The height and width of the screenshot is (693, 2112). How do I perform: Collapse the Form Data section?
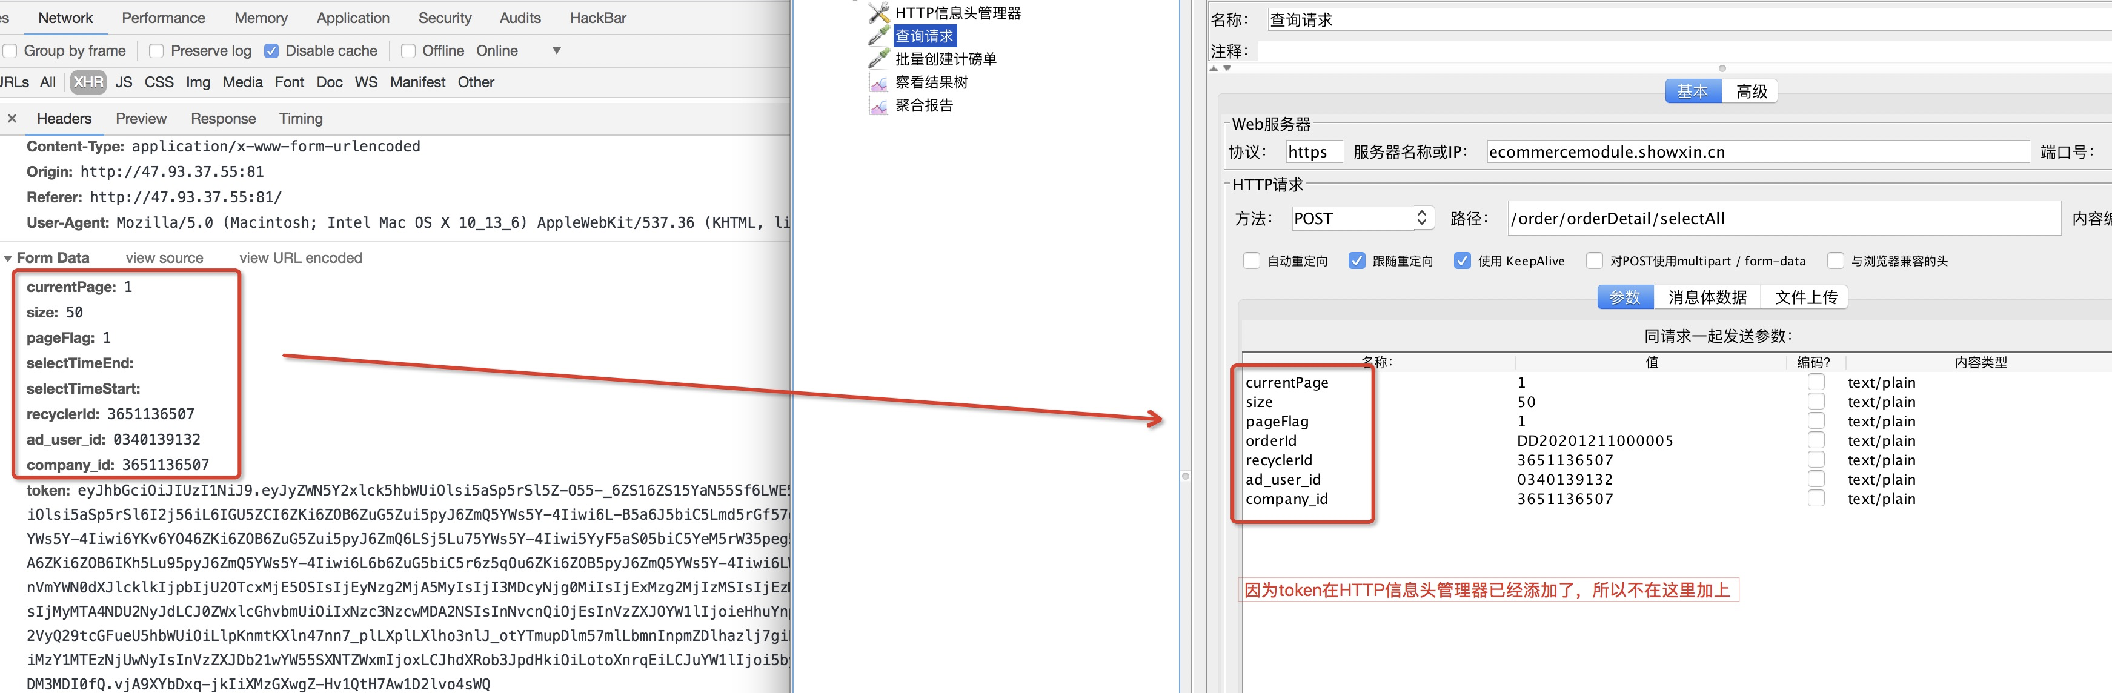click(x=10, y=257)
